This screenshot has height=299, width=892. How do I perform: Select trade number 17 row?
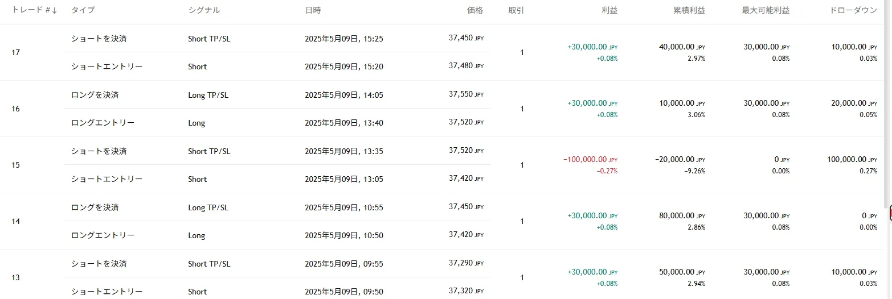16,52
